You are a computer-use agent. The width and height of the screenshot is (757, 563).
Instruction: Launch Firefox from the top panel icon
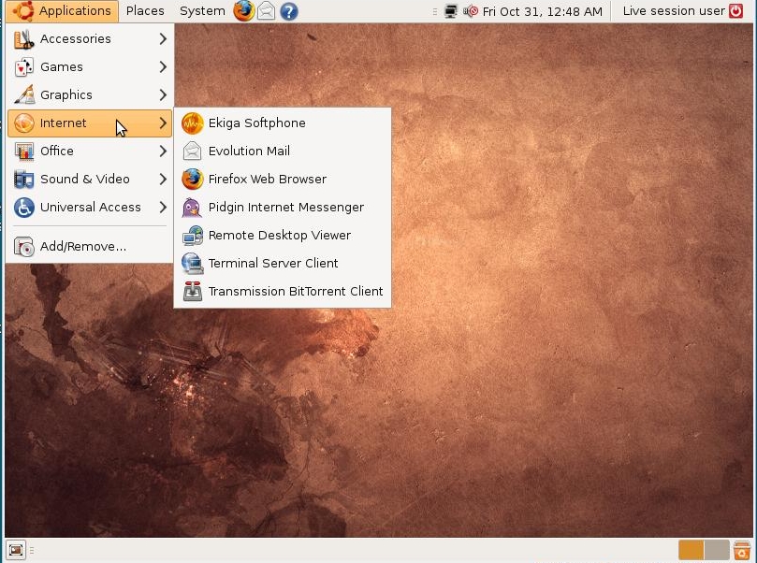coord(244,11)
